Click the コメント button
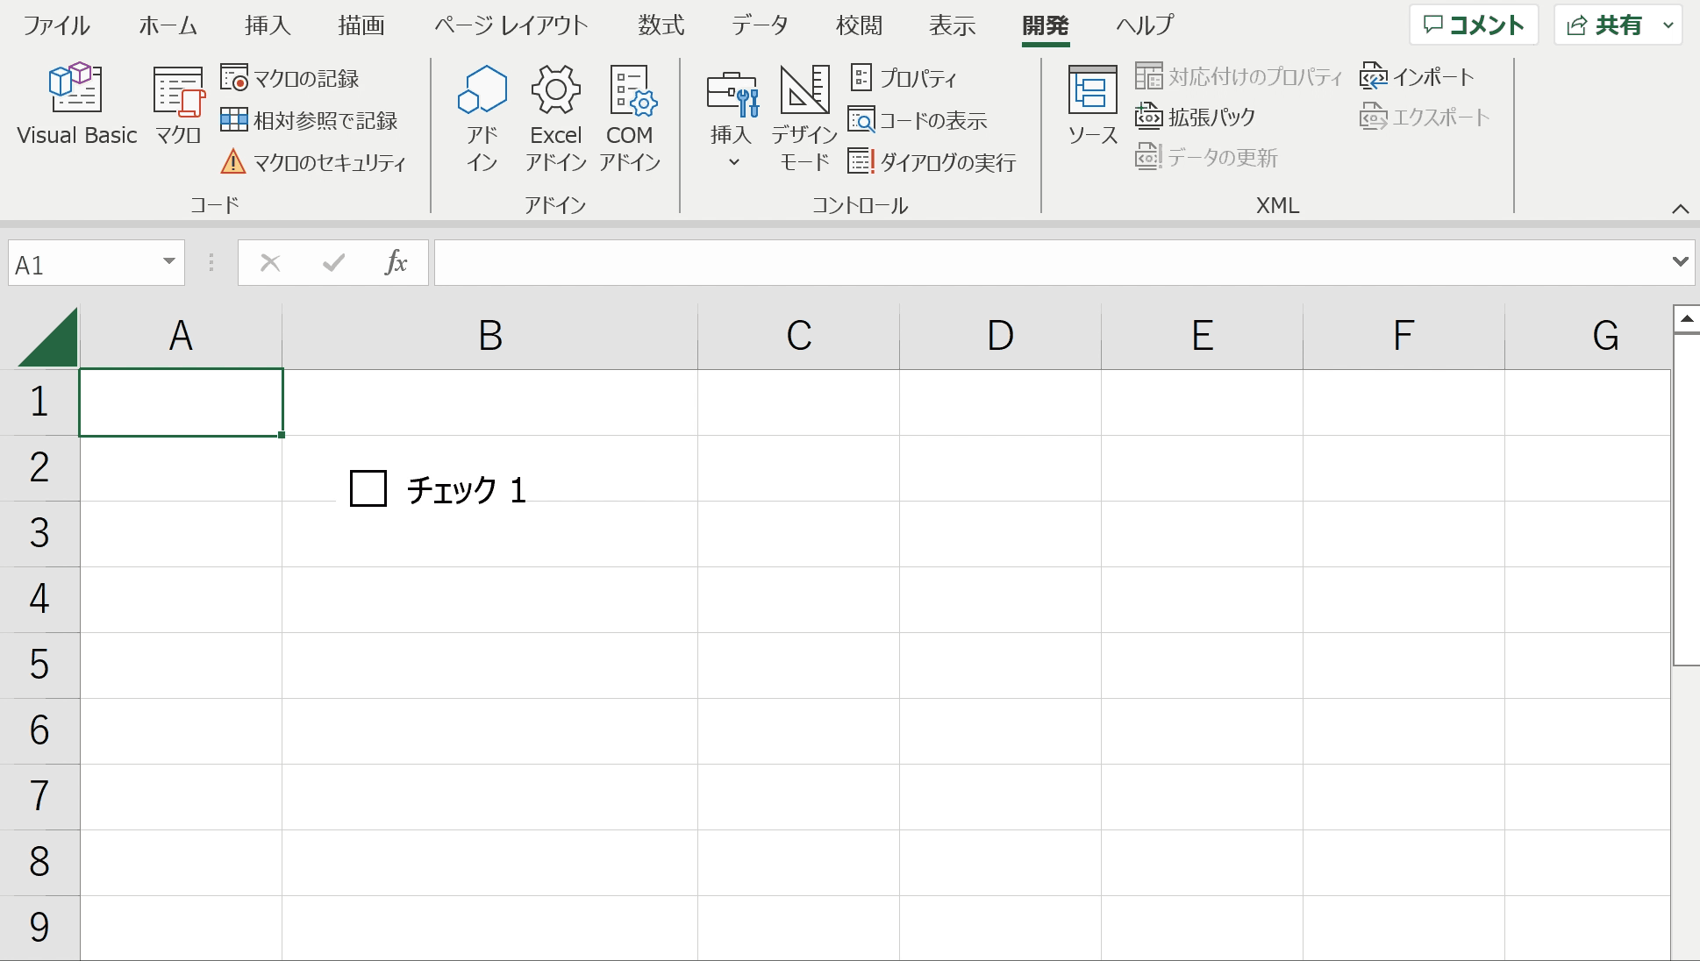This screenshot has height=961, width=1700. 1474,25
